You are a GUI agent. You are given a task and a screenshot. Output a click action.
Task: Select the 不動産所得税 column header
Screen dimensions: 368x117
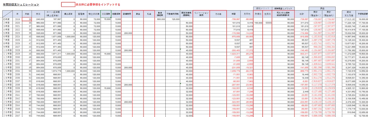(173, 14)
